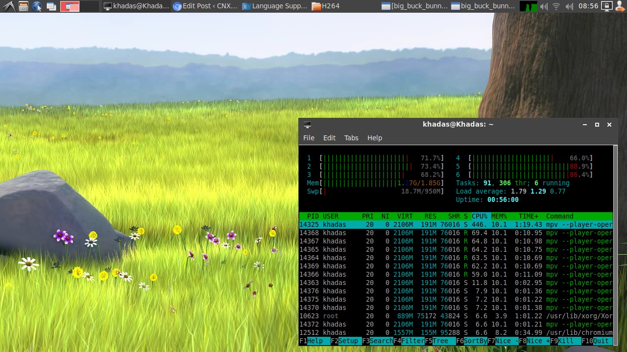
Task: Click the MEM% column header in htop
Action: click(499, 216)
